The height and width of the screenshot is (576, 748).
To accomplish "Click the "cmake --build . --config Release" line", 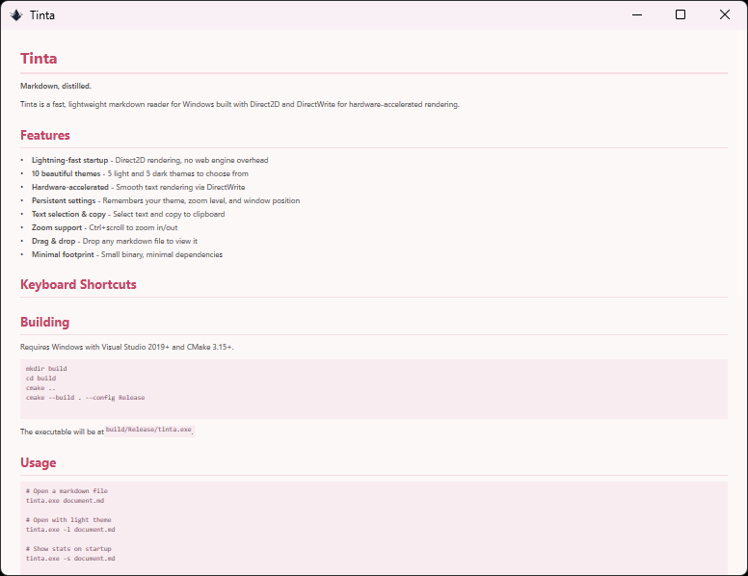I will tap(86, 397).
